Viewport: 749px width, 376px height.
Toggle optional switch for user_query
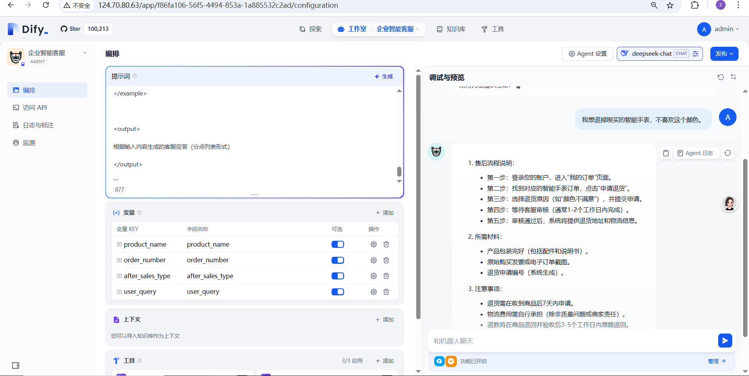[x=338, y=292]
